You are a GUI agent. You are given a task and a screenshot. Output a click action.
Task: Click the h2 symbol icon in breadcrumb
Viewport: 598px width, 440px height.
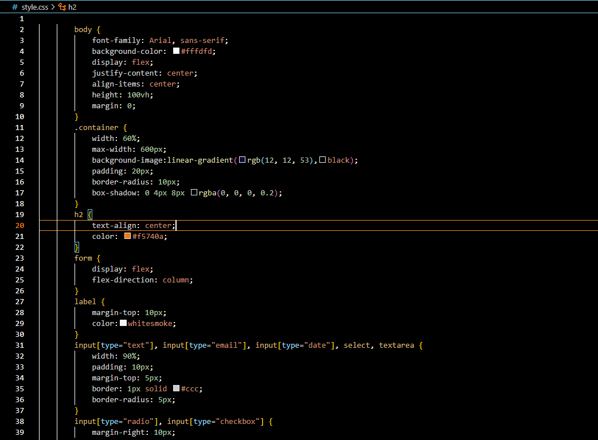[x=62, y=7]
